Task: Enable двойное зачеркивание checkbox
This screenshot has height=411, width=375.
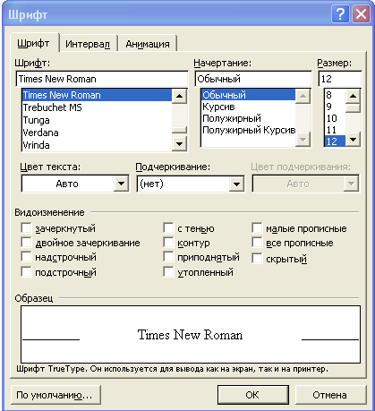Action: tap(26, 243)
